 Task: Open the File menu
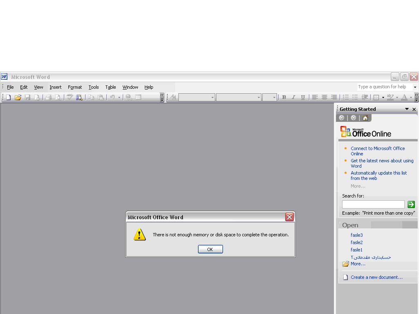[10, 87]
